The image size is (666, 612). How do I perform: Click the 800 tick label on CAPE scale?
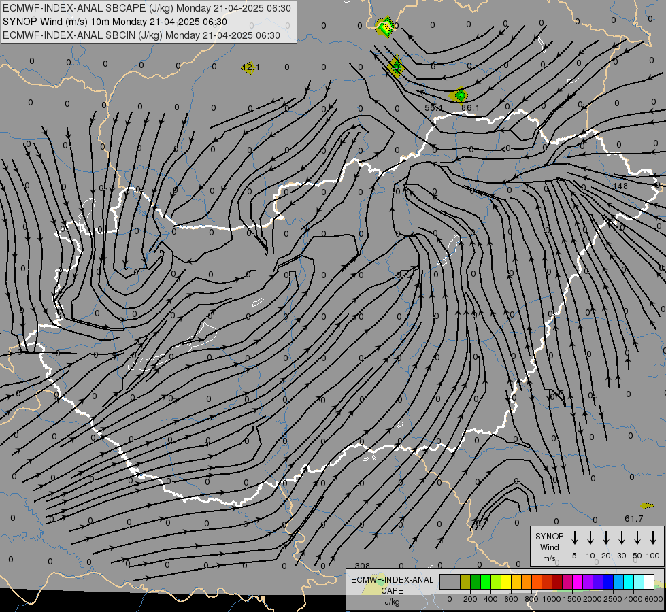click(531, 599)
